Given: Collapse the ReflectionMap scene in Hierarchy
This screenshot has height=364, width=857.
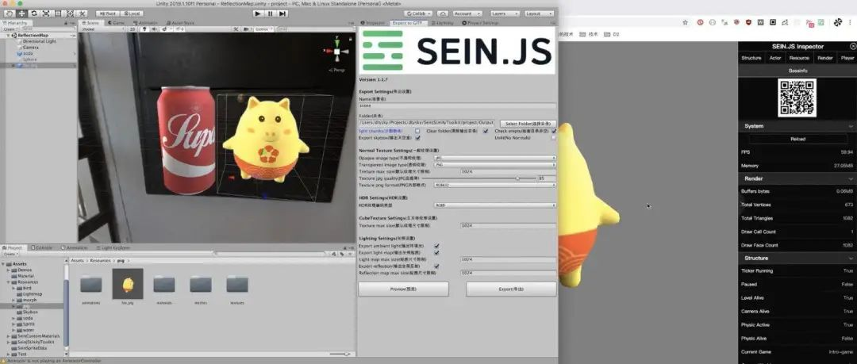Looking at the screenshot, I should (x=8, y=35).
